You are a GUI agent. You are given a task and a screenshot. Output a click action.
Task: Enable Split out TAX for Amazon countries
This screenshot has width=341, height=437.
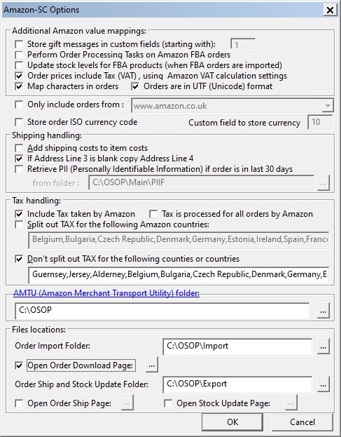19,224
